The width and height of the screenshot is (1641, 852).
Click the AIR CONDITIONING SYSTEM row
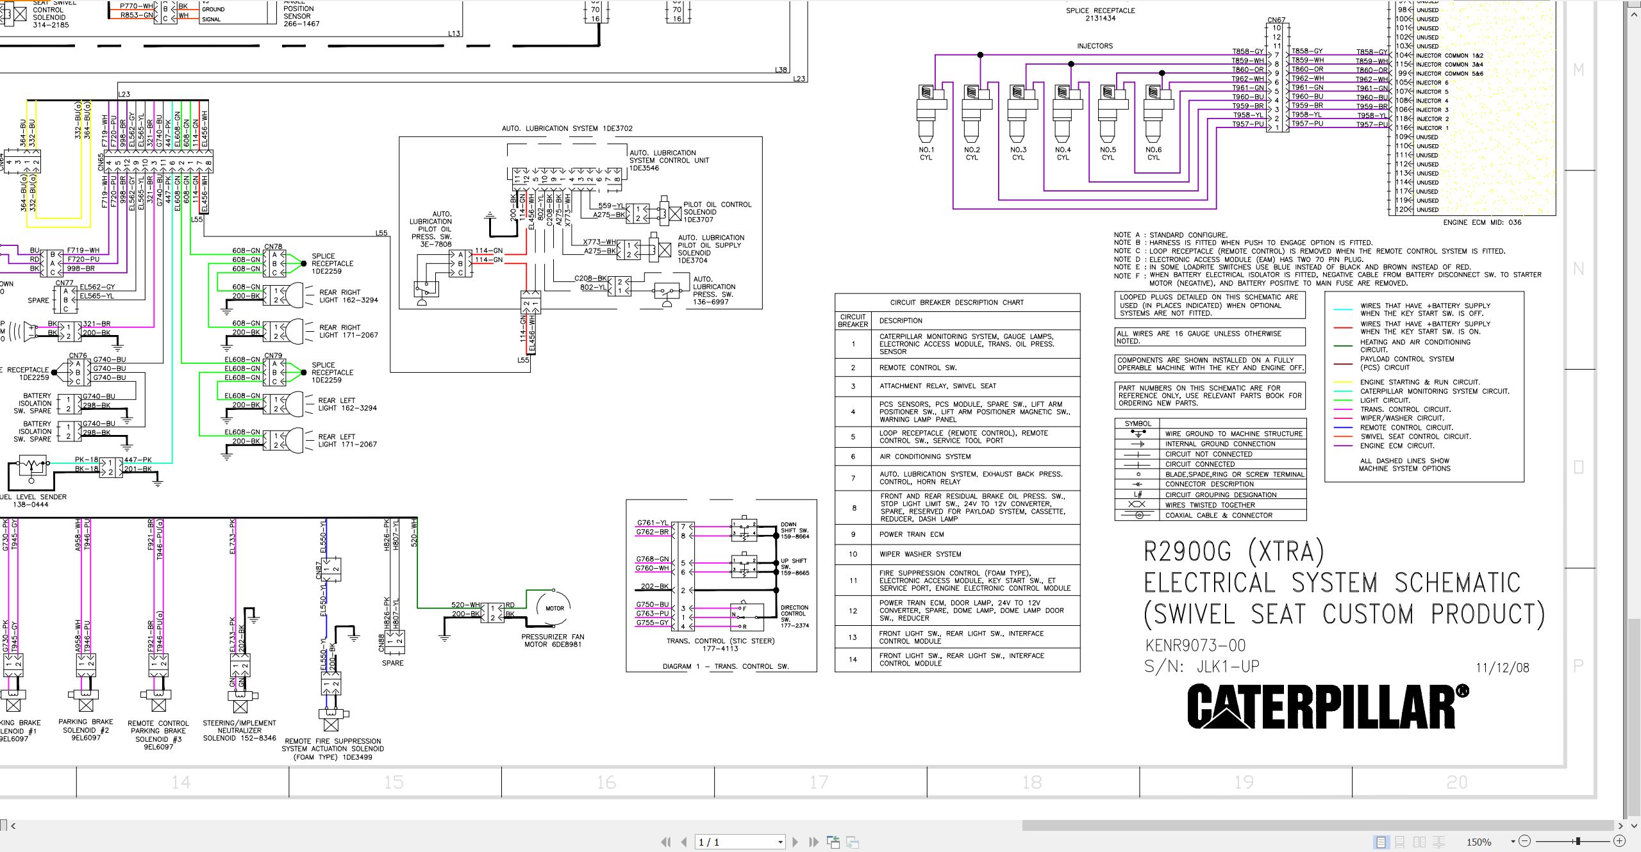point(957,457)
